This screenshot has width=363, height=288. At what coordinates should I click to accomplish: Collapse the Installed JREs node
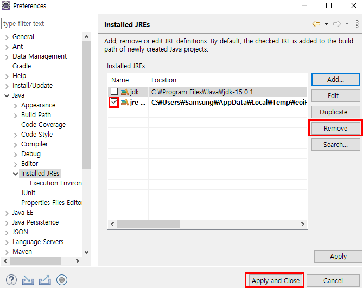(16, 174)
